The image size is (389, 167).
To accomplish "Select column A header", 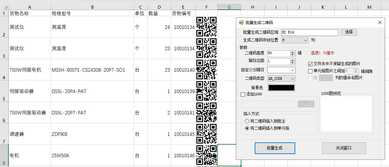I will click(30, 7).
